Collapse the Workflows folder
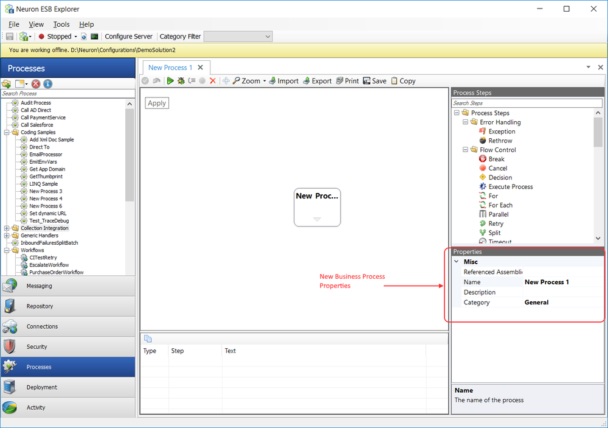The height and width of the screenshot is (428, 608). coord(7,250)
